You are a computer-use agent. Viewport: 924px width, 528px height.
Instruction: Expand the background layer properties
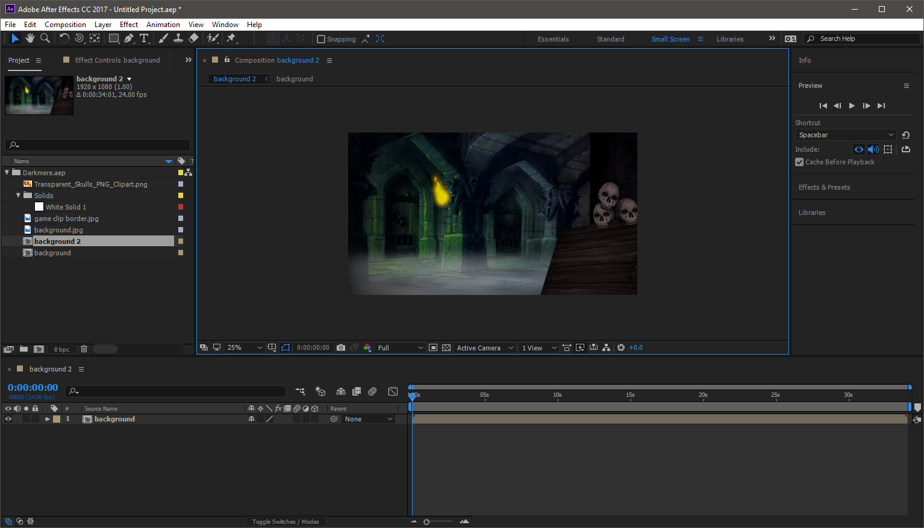(x=48, y=419)
